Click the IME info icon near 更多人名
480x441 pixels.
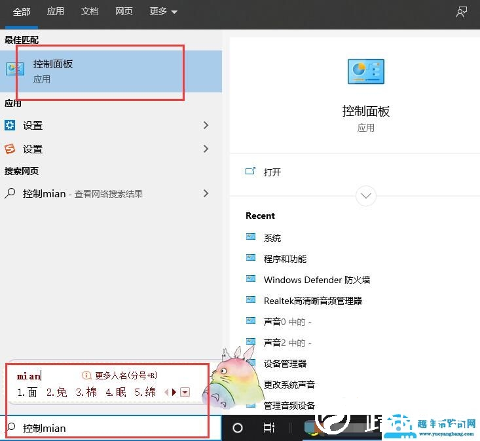click(86, 375)
